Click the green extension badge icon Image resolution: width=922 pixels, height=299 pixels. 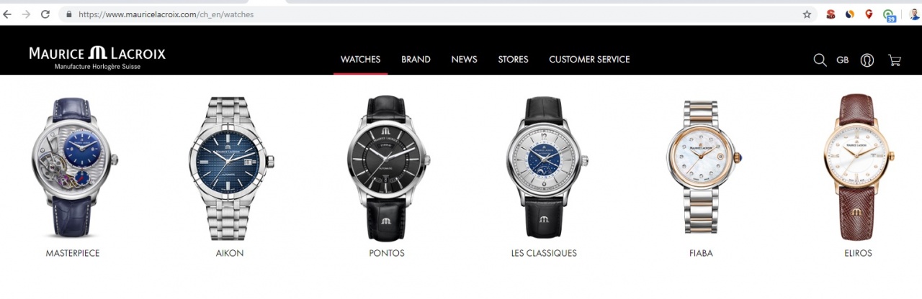pos(890,14)
